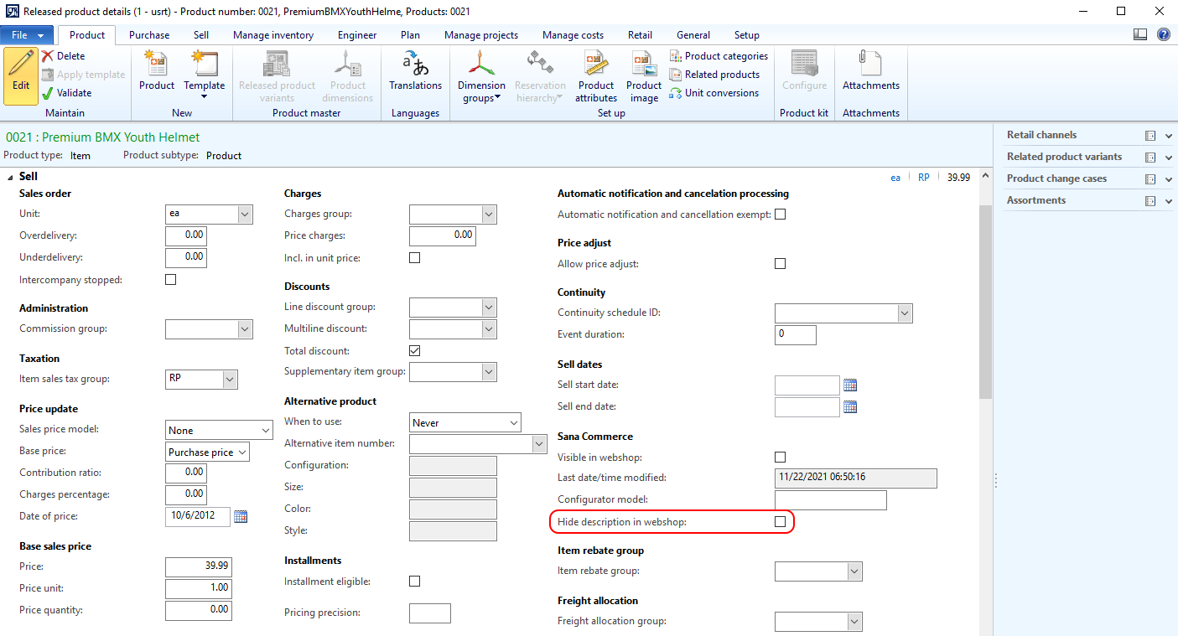Open calendar picker for Sell start date
1178x636 pixels.
point(850,385)
